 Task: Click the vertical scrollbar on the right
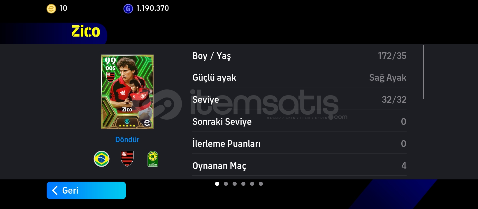coord(423,72)
